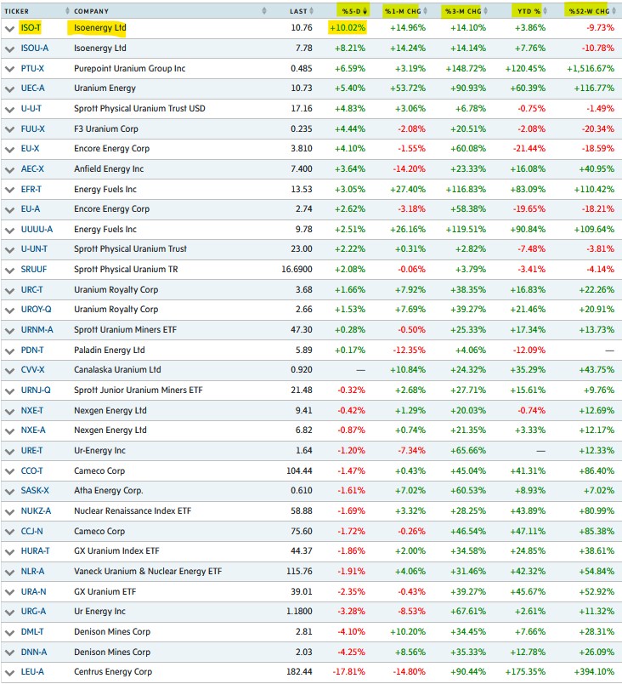Expand the NXE-T row chevron
Viewport: 622px width, 684px height.
(9, 412)
